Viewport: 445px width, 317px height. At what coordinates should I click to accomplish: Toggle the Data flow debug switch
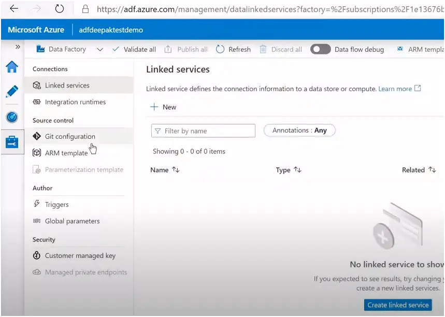click(320, 49)
